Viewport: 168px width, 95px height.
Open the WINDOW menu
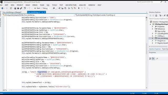(x=92, y=5)
